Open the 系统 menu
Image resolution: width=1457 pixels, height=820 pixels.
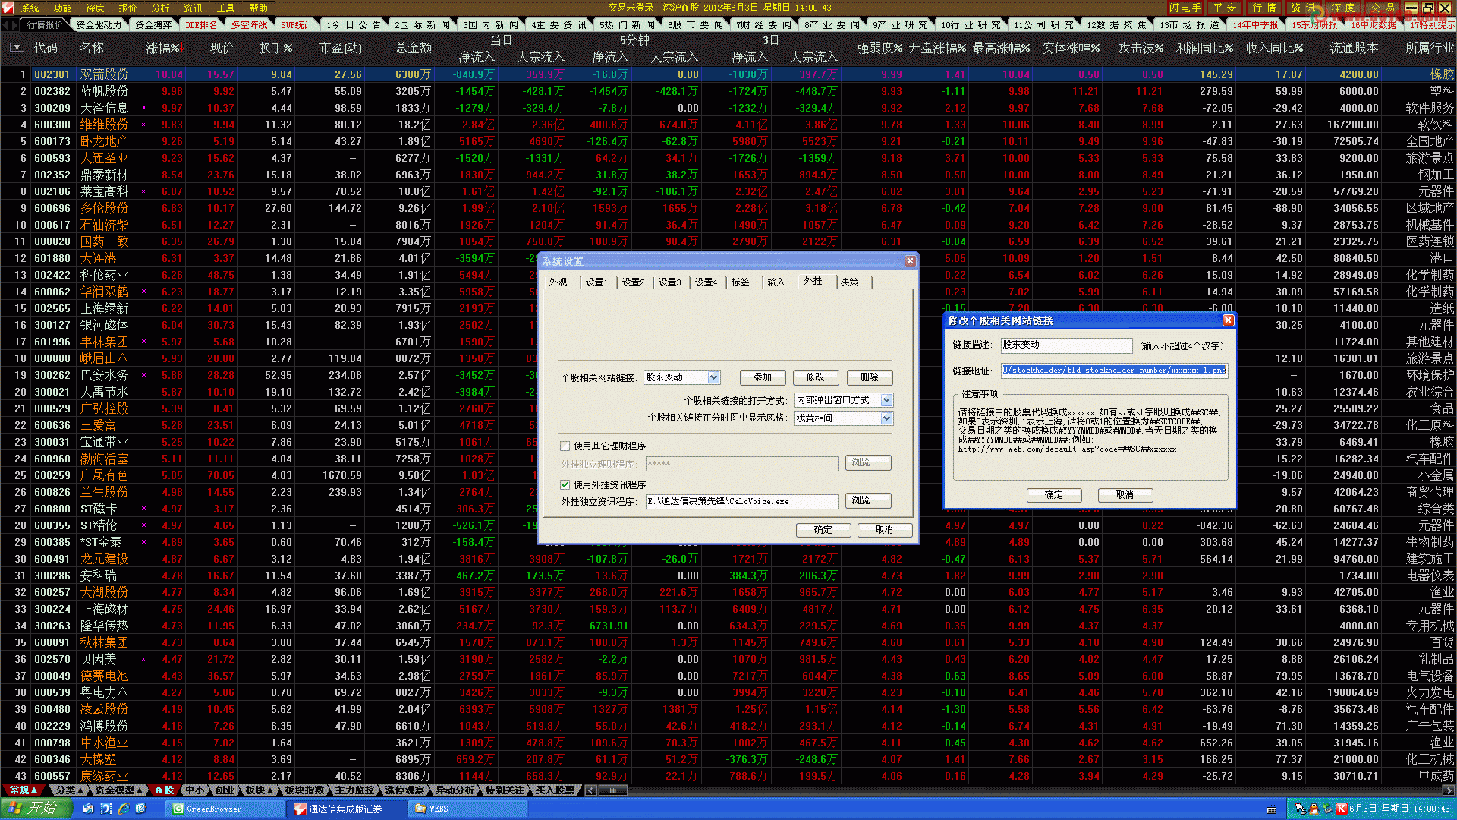pyautogui.click(x=30, y=8)
